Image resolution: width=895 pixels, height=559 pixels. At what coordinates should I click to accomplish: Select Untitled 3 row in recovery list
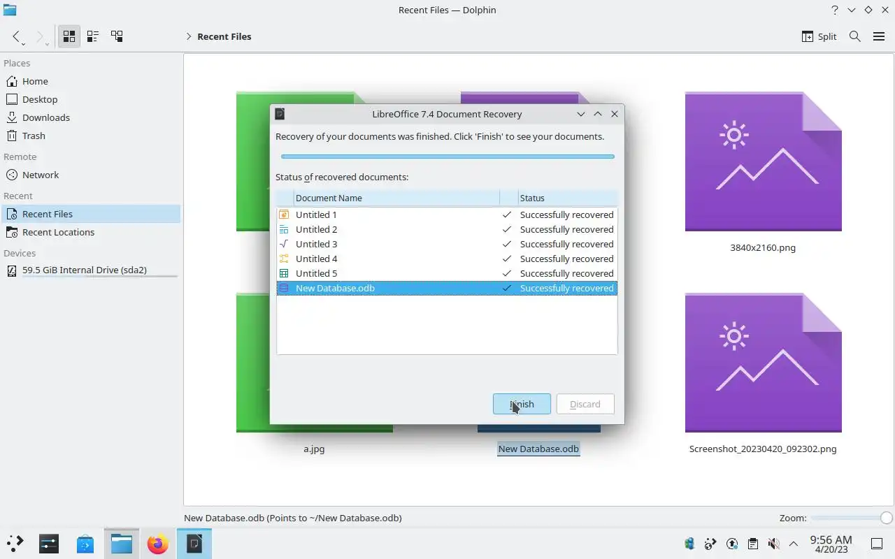pyautogui.click(x=447, y=244)
